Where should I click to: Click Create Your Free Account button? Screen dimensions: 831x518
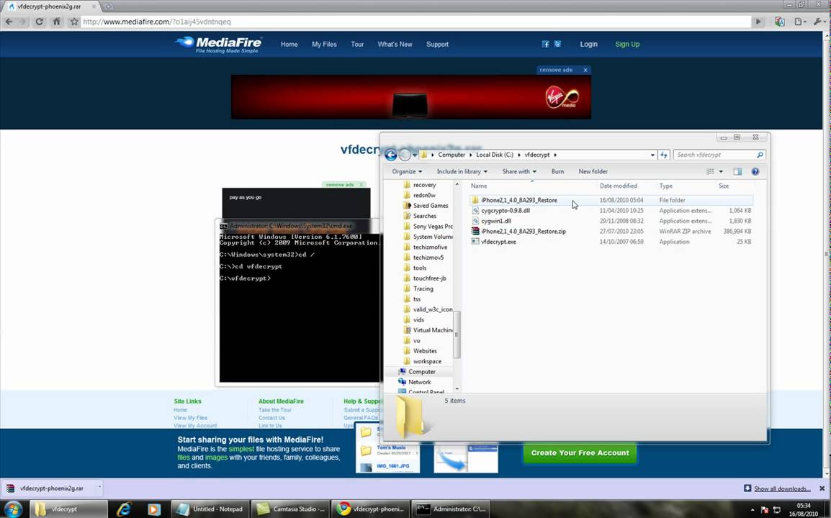(x=580, y=453)
